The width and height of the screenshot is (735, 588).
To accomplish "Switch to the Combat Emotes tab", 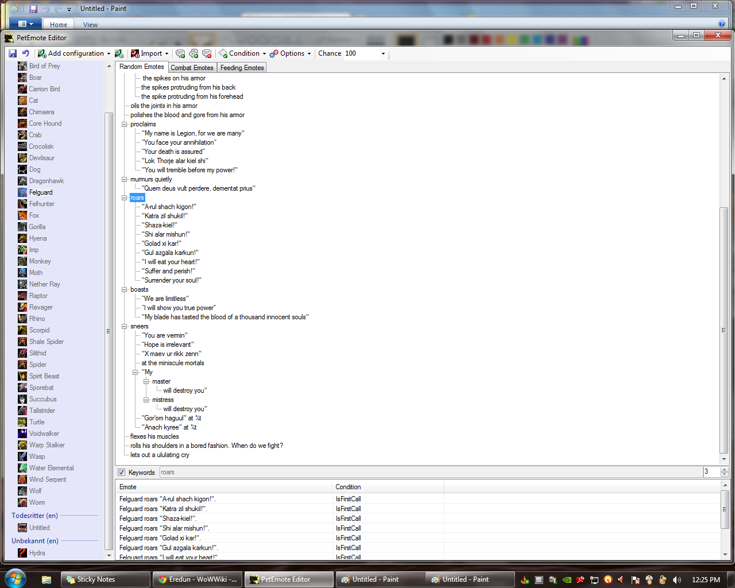I will (x=192, y=68).
